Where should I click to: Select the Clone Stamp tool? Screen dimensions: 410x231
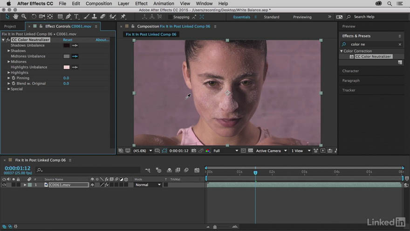[x=95, y=17]
